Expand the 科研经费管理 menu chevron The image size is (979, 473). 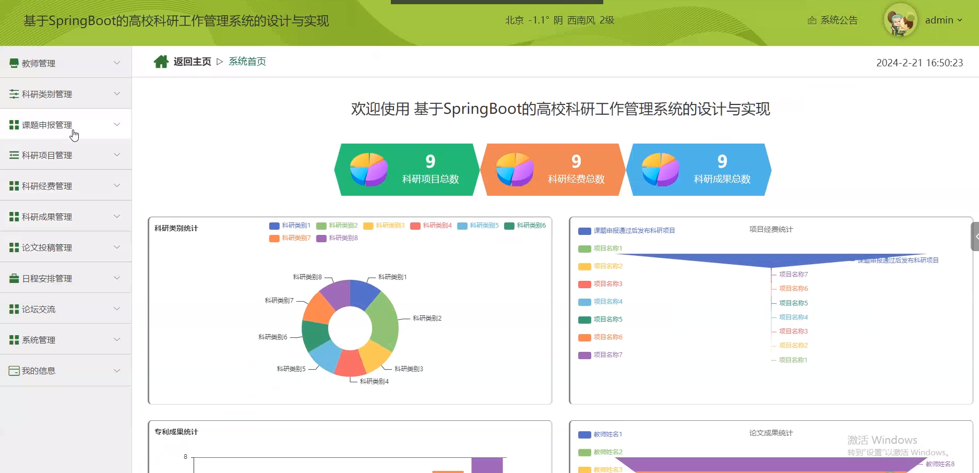(x=117, y=185)
